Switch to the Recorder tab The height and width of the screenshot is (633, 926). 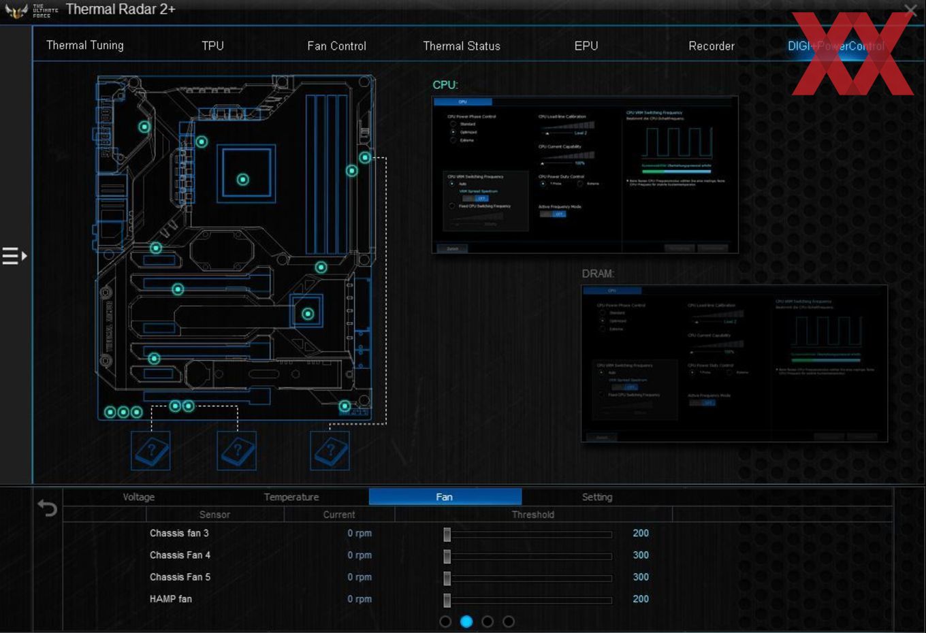(712, 46)
